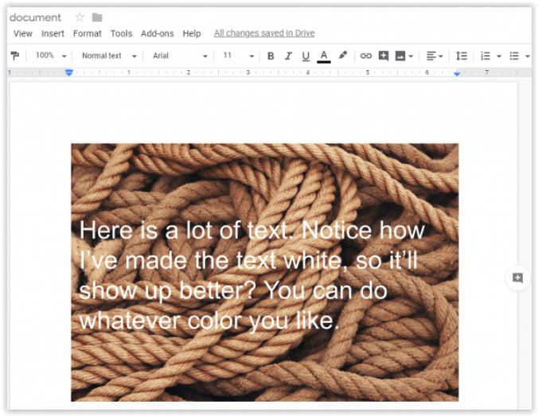
Task: Expand the numbered list style dropdown
Action: (499, 56)
